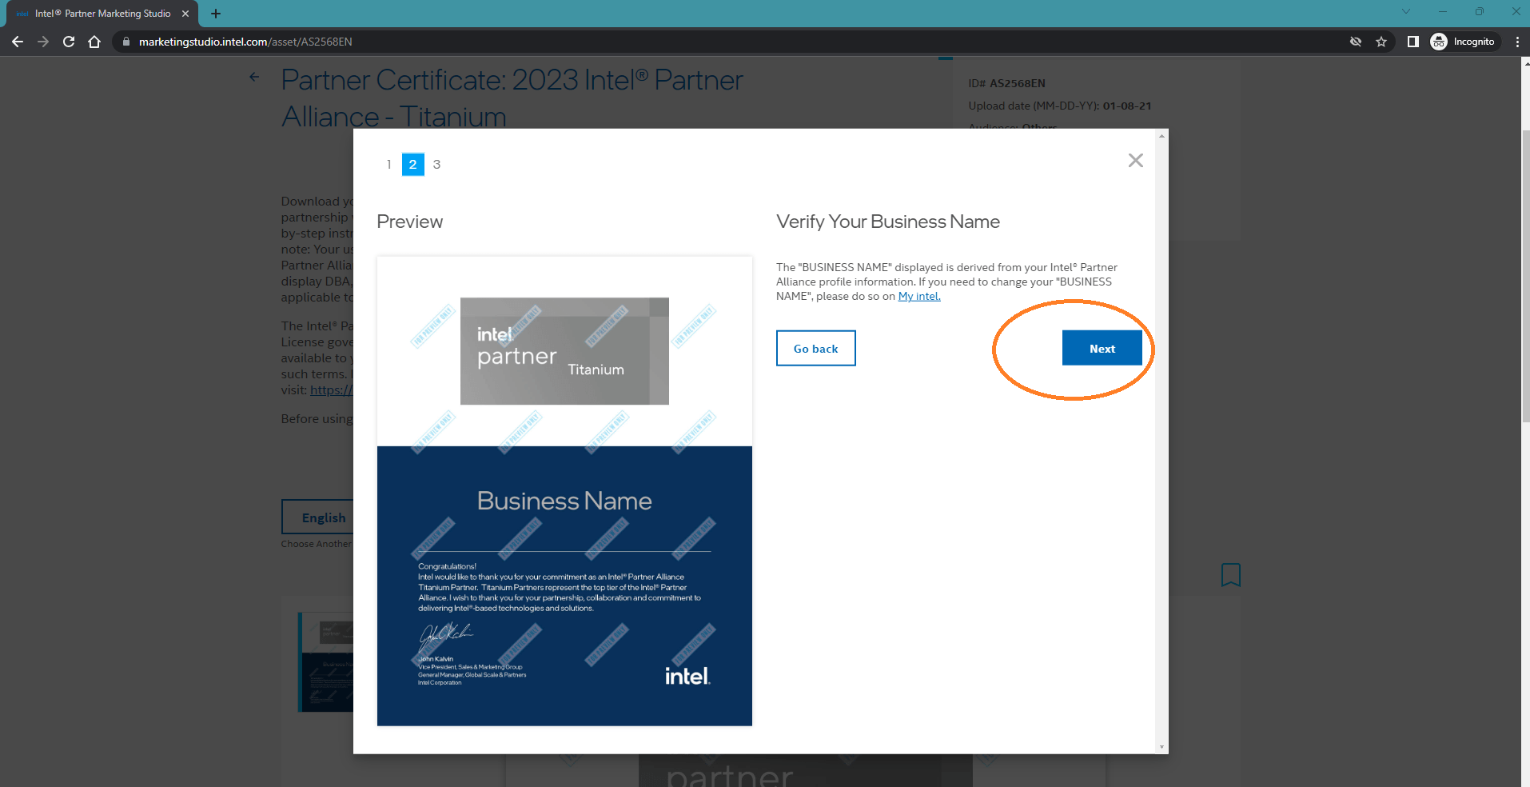Select the Intel Partner Marketing Studio tab
1530x787 pixels.
coord(102,14)
